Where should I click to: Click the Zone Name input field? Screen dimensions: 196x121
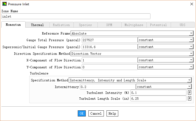(76, 16)
